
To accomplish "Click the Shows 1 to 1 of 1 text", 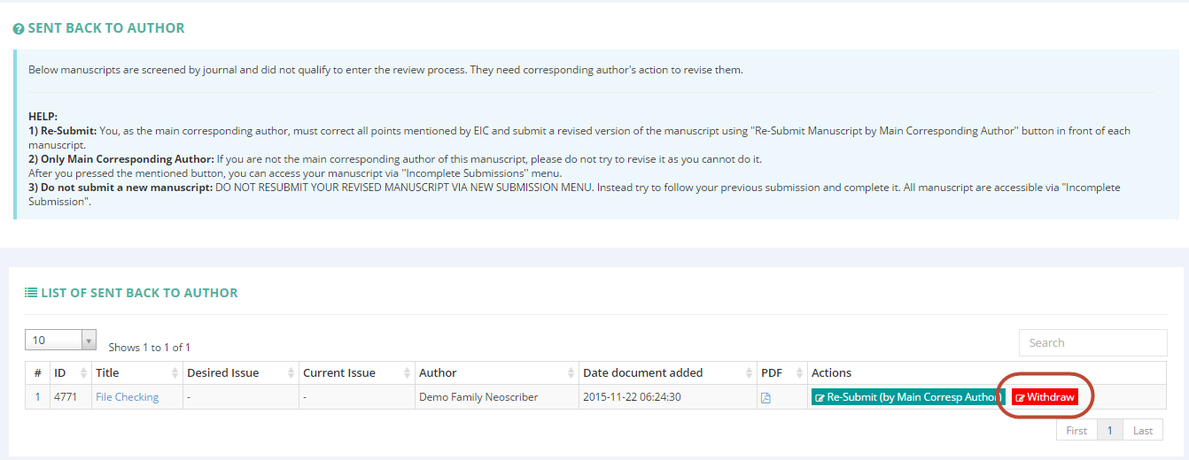I will point(149,348).
